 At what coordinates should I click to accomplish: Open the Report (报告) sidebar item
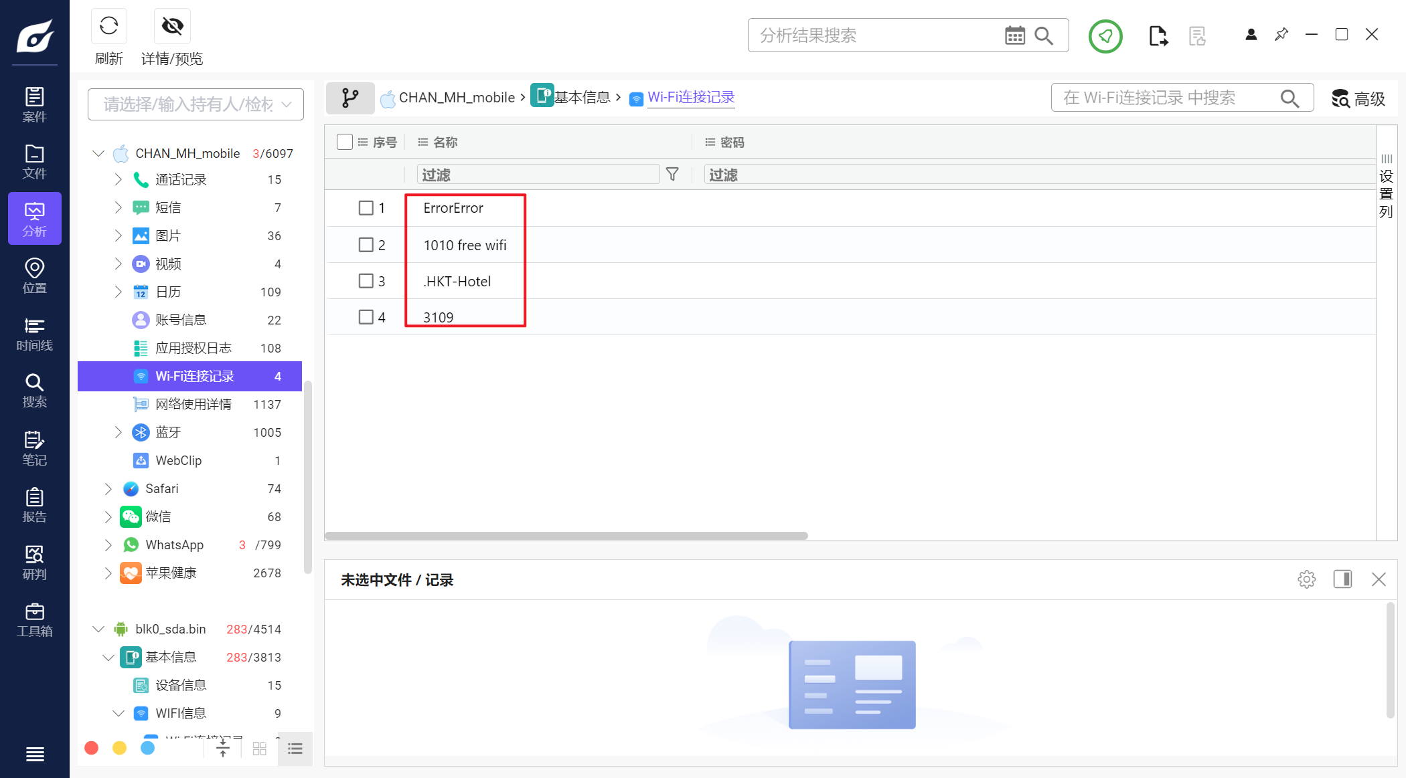coord(34,505)
